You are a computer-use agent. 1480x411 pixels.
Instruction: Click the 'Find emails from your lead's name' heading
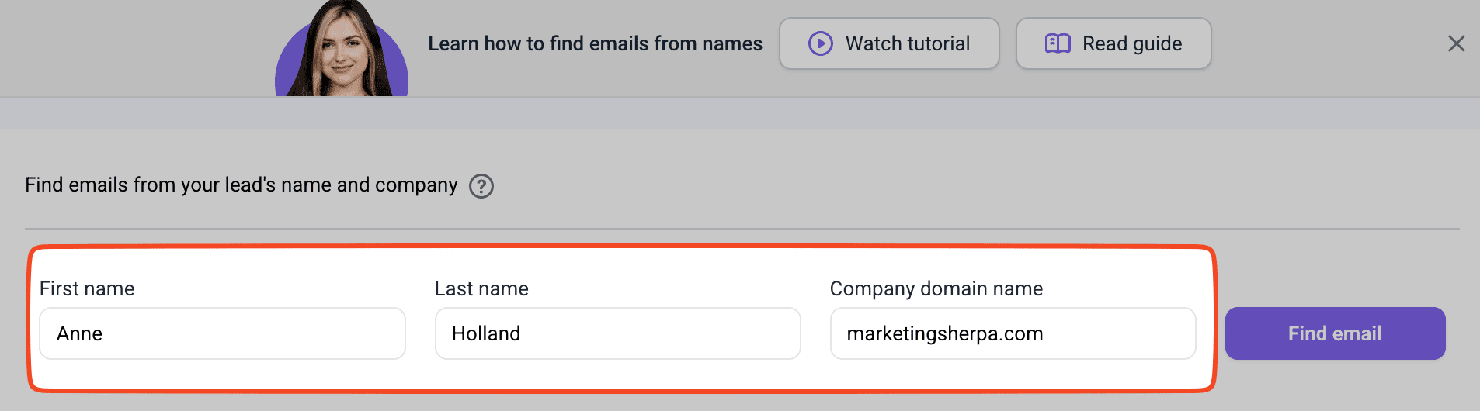241,185
